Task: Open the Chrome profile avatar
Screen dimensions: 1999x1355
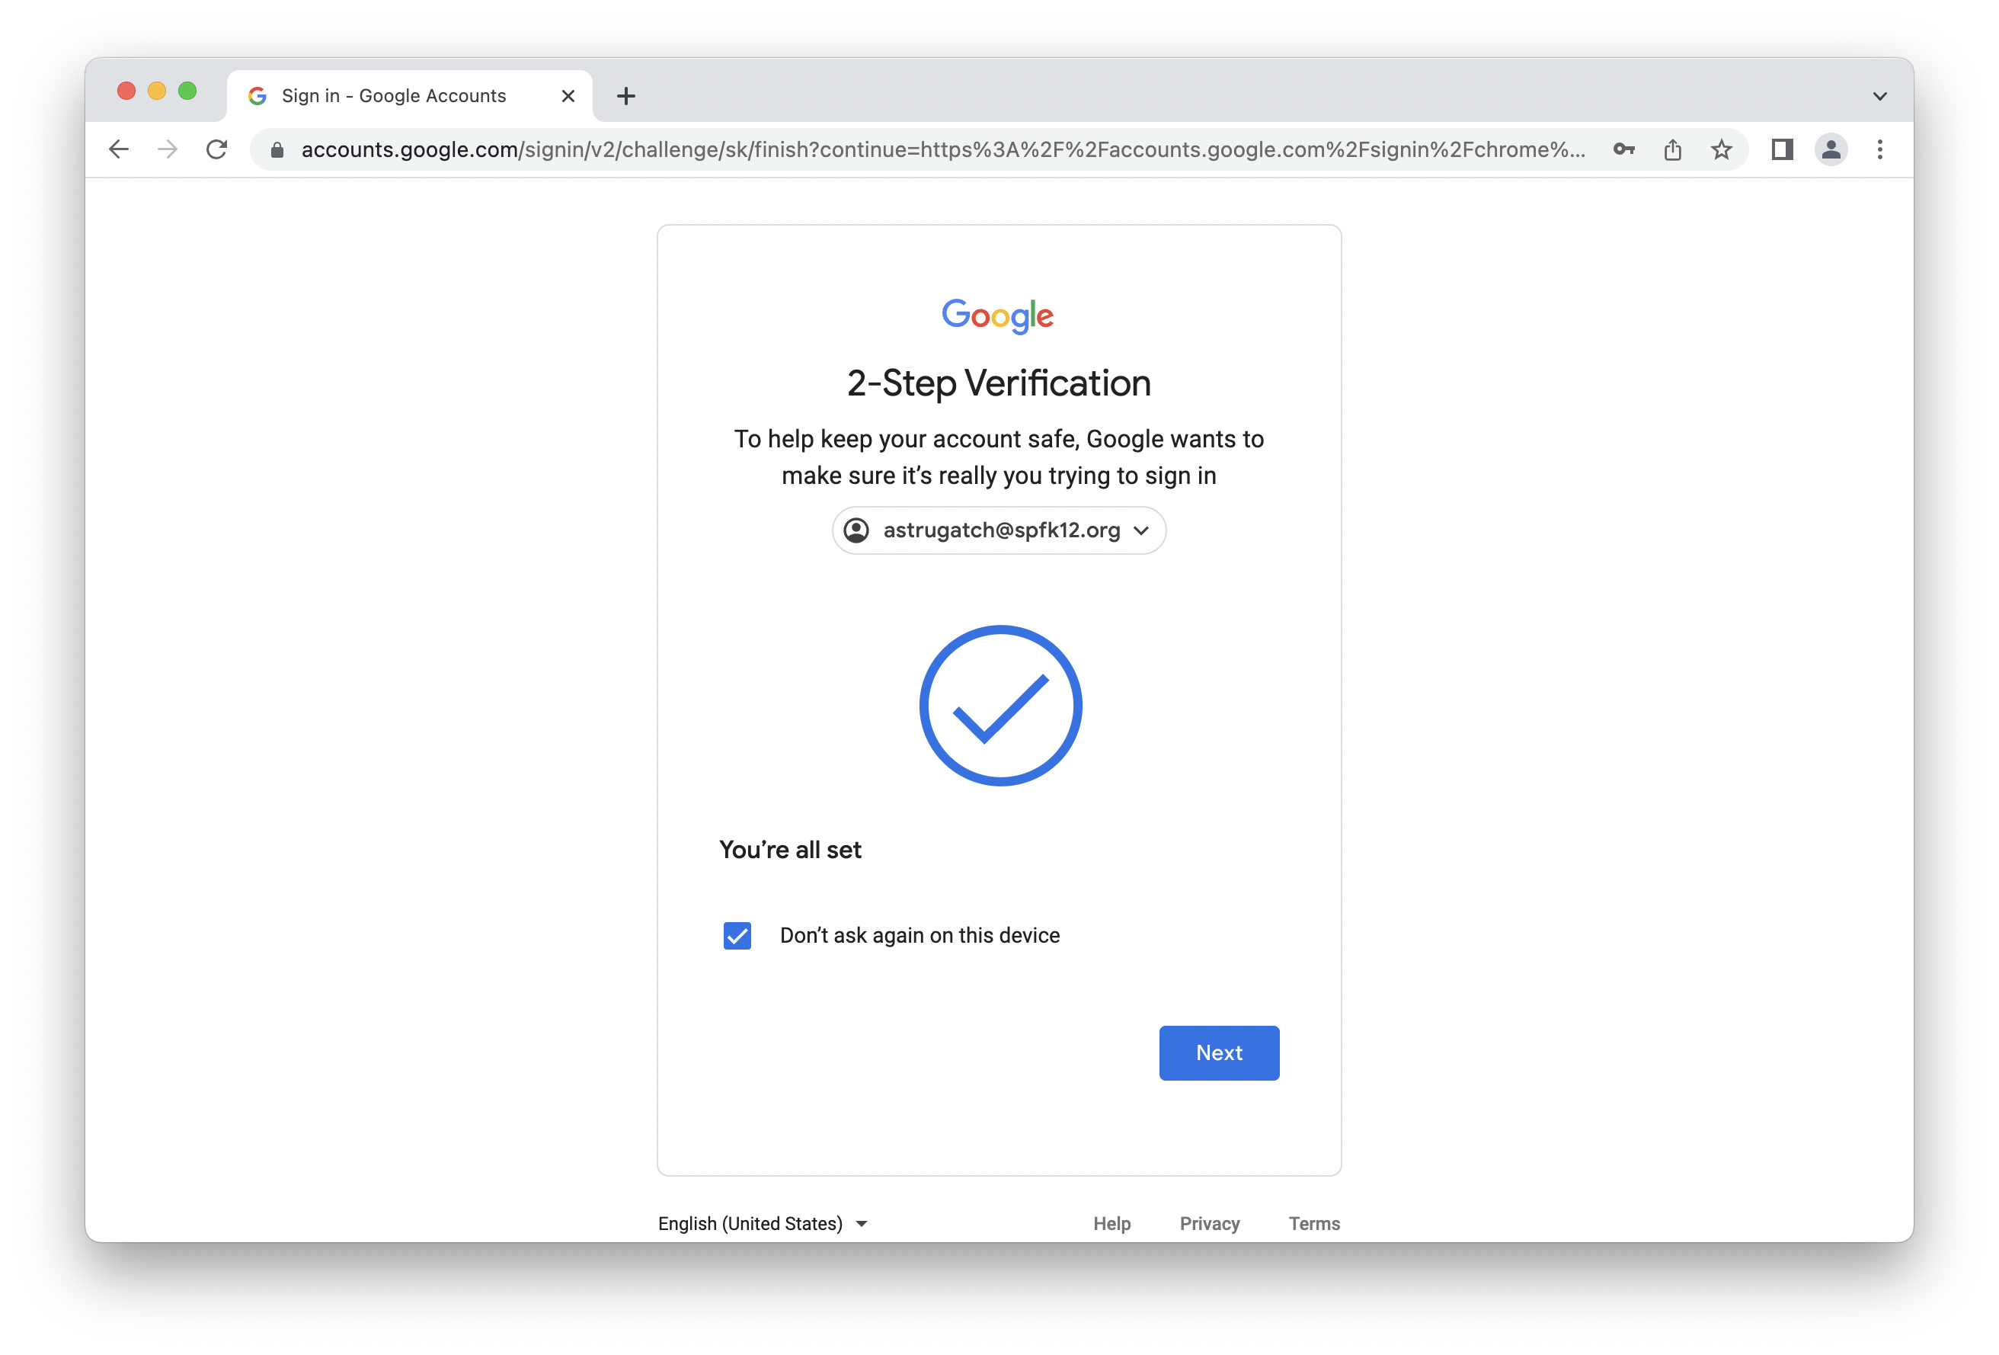Action: pos(1831,149)
